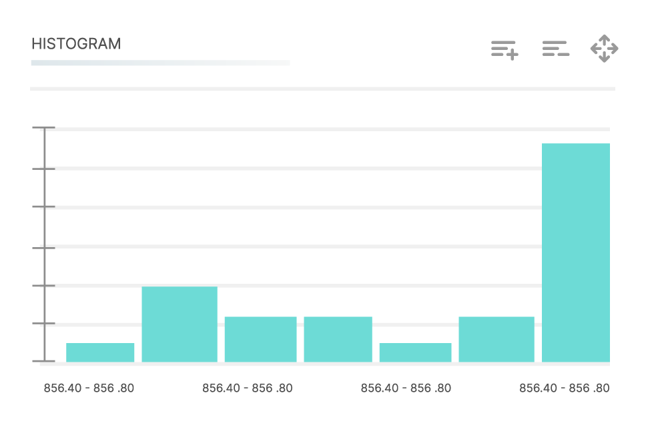
Task: Click the horizontal divider line below header
Action: click(323, 89)
